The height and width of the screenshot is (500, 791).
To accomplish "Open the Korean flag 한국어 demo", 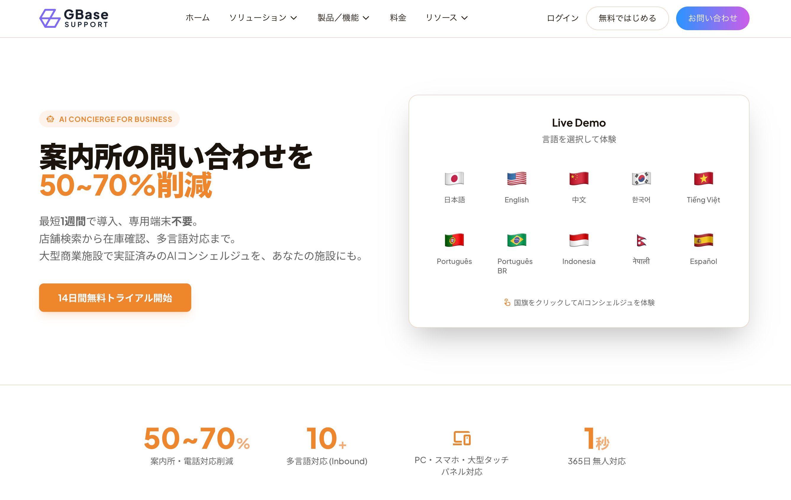I will (641, 179).
